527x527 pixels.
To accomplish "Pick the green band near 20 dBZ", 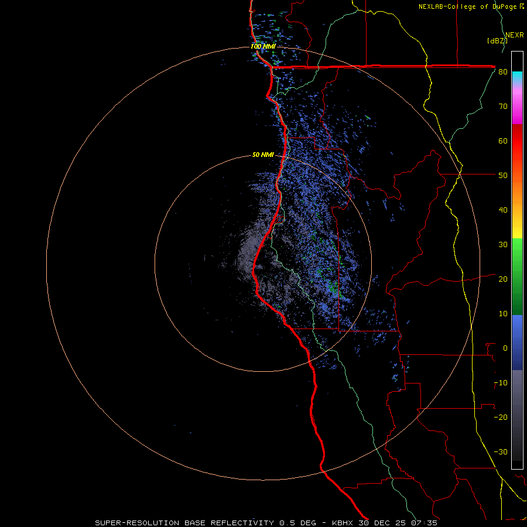I will point(517,278).
